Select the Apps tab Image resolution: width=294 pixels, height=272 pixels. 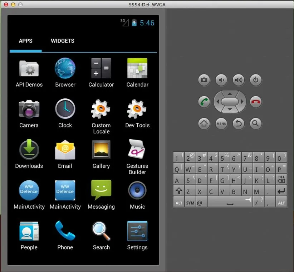[x=26, y=41]
